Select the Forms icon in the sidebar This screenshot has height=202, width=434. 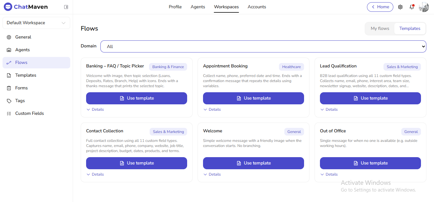coord(9,88)
